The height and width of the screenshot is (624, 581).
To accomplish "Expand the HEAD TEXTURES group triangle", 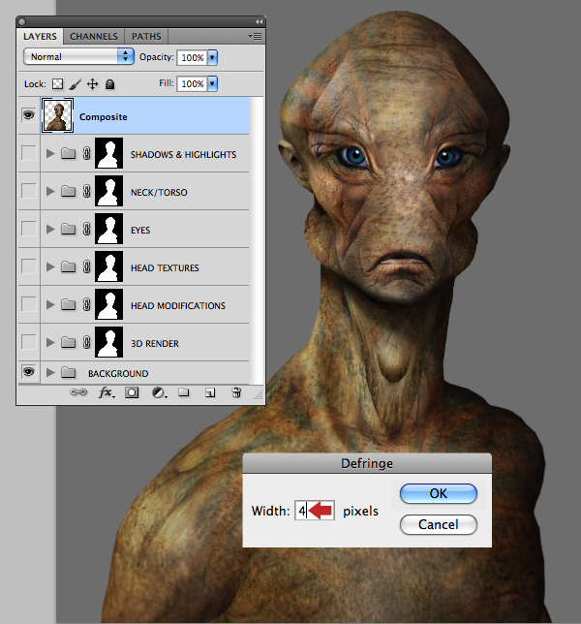I will click(x=50, y=266).
